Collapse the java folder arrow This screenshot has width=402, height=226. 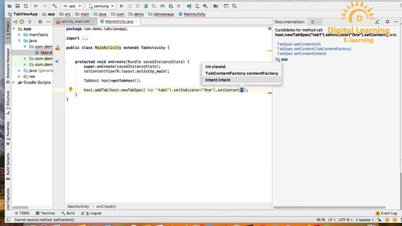19,40
